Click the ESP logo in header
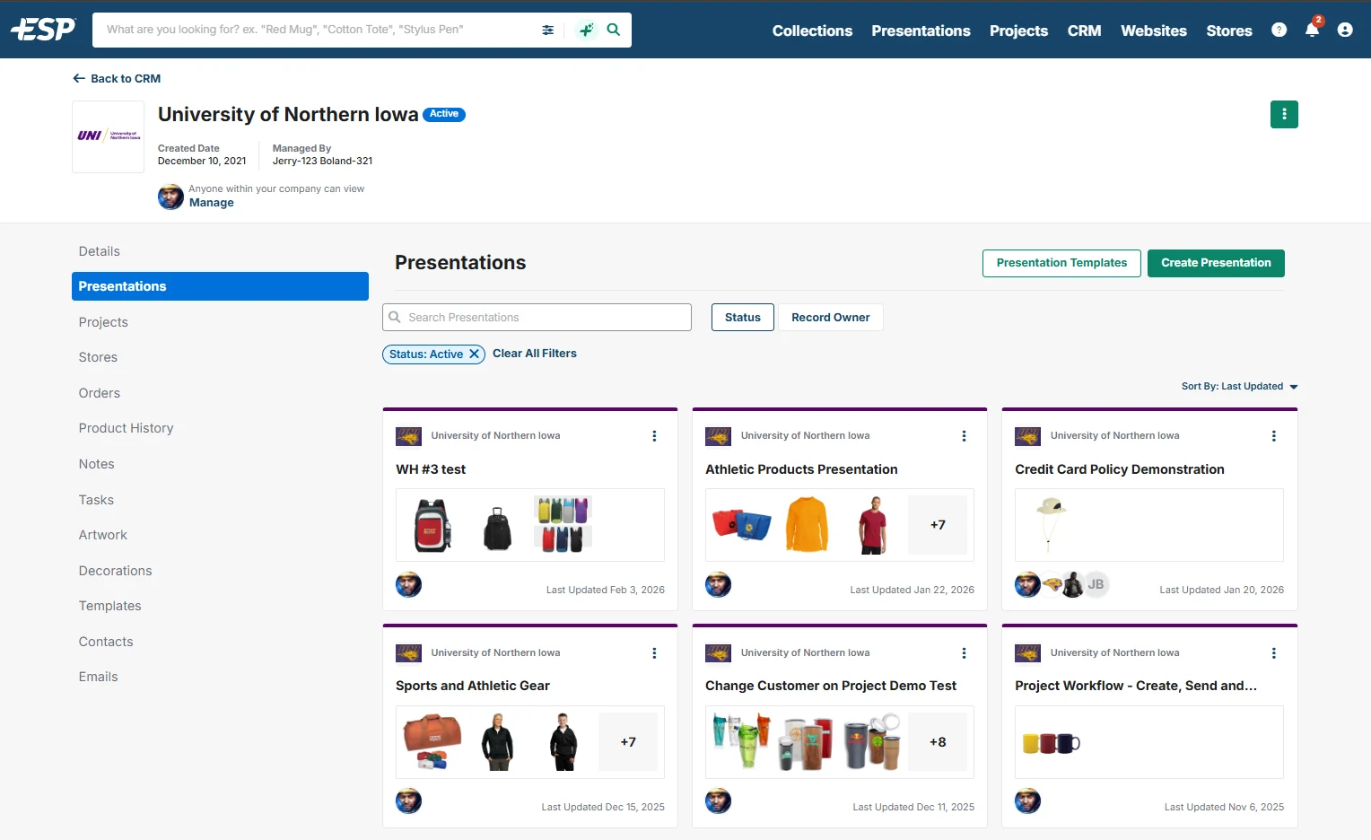The image size is (1371, 840). click(43, 30)
